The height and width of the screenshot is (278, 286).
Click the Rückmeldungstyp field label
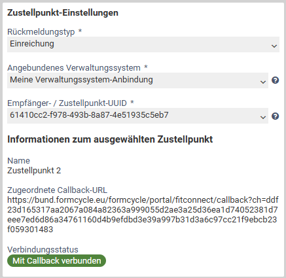click(x=41, y=32)
